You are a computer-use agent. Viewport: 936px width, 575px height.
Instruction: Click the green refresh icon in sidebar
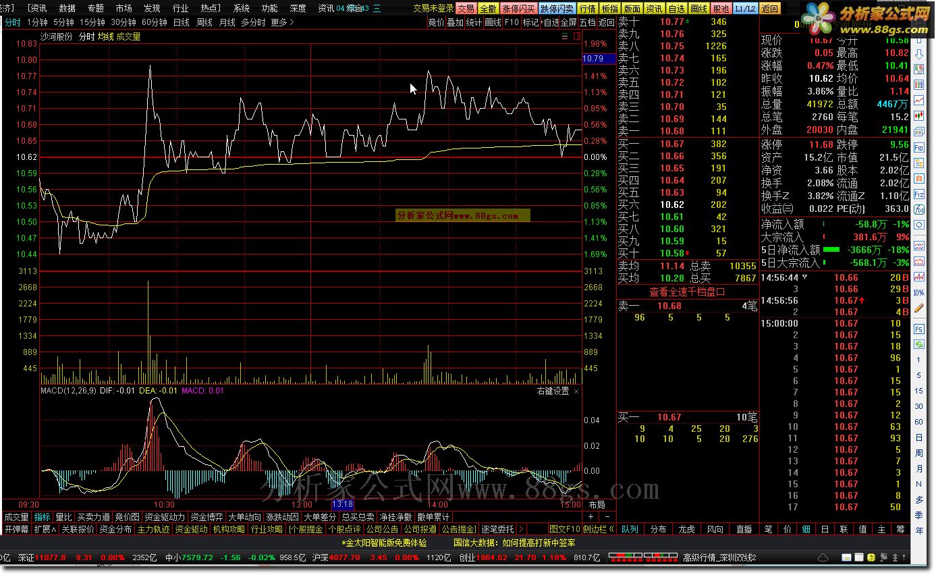pos(919,344)
